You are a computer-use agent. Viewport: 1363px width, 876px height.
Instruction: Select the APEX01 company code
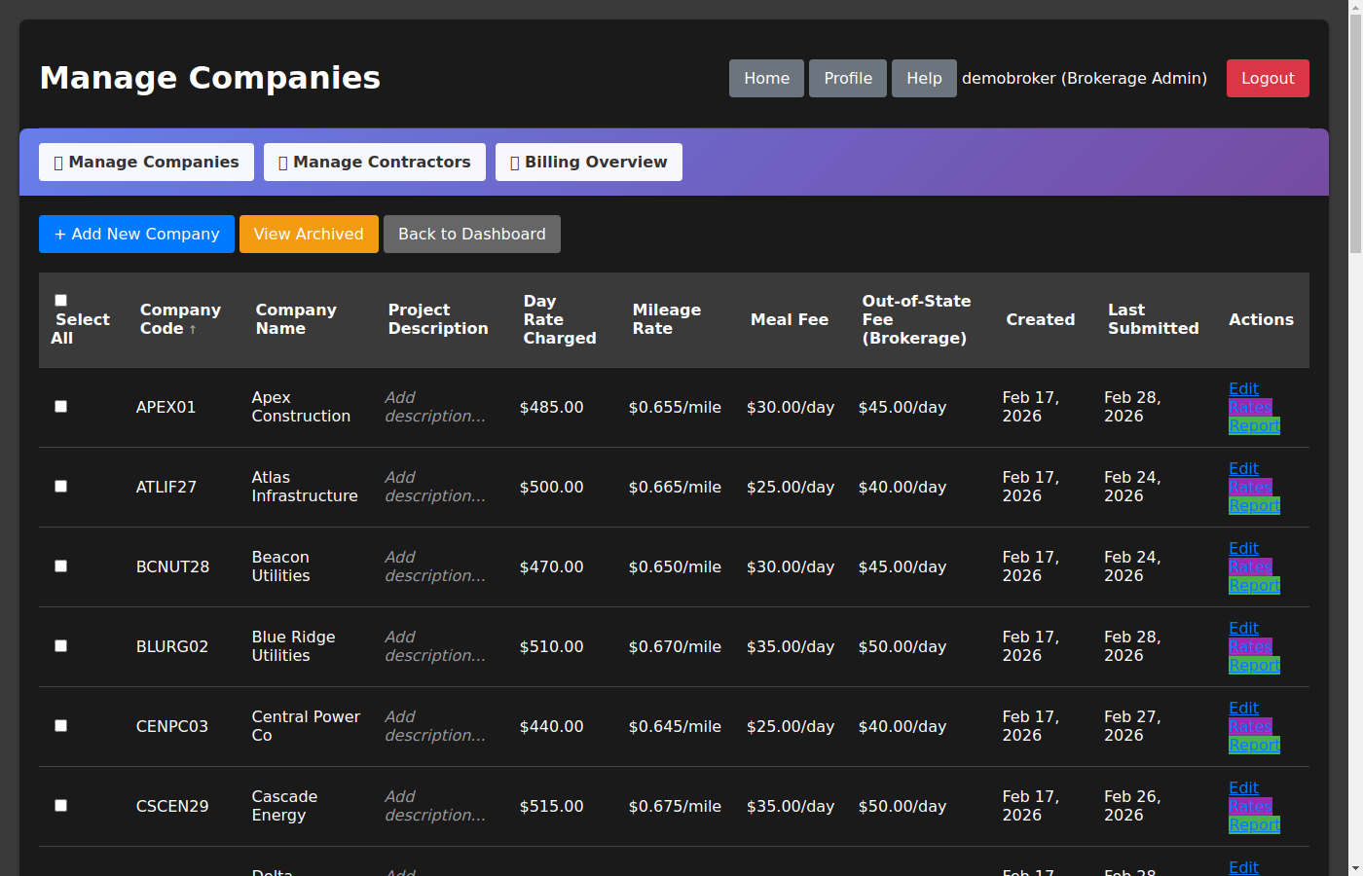click(166, 407)
